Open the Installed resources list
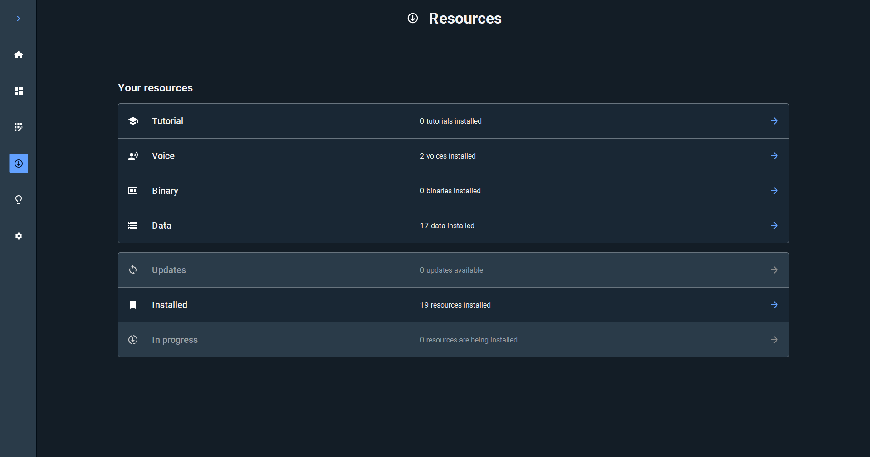The image size is (870, 457). (x=453, y=305)
